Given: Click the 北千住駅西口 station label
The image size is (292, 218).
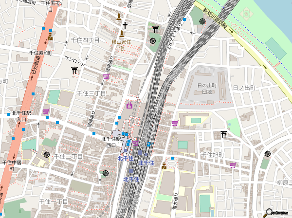Looking at the screenshot, I should (111, 142).
